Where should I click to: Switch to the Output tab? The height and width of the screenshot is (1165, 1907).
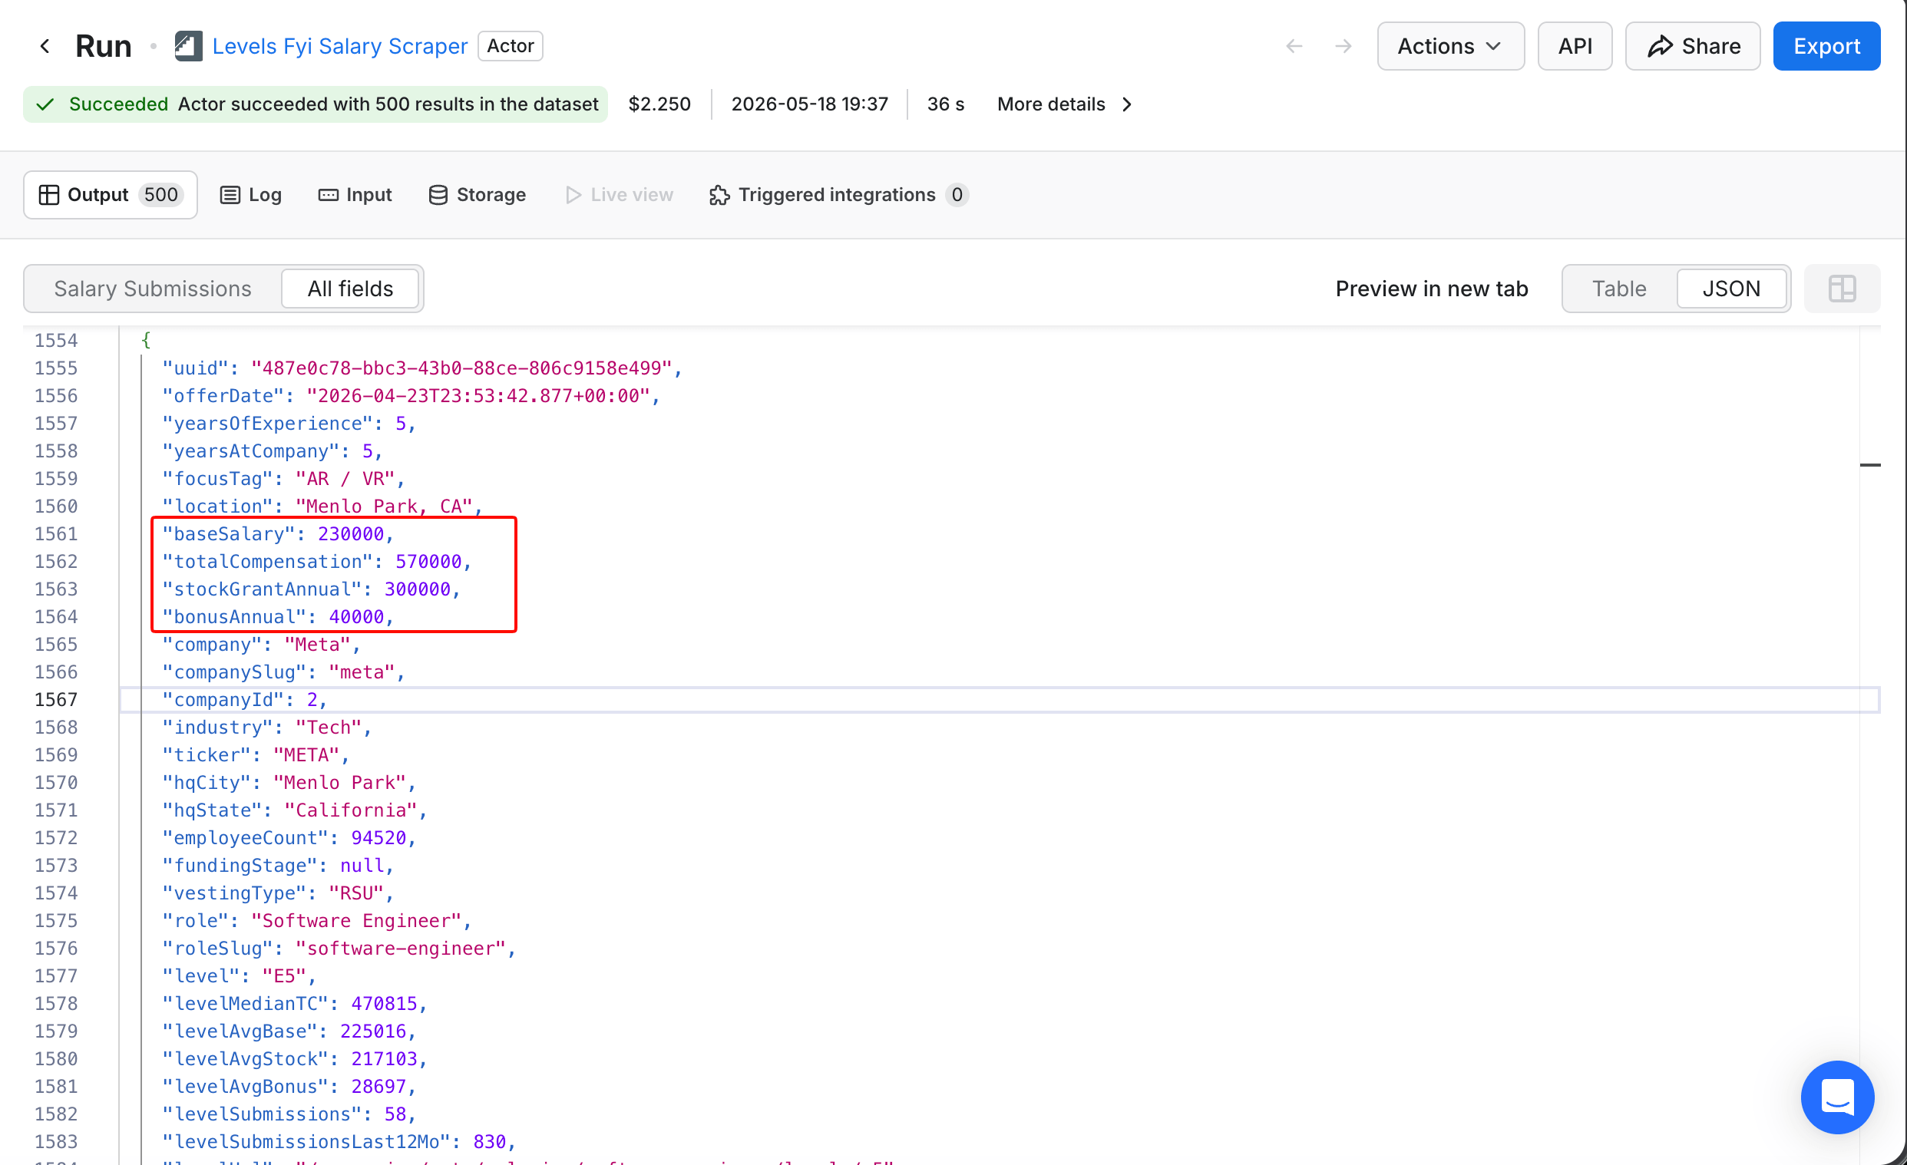pyautogui.click(x=111, y=195)
